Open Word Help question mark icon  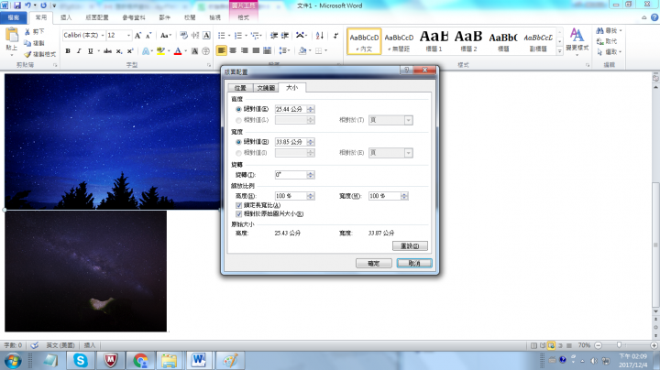tap(654, 17)
